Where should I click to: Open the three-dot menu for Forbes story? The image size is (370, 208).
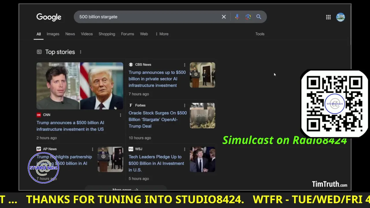(184, 105)
